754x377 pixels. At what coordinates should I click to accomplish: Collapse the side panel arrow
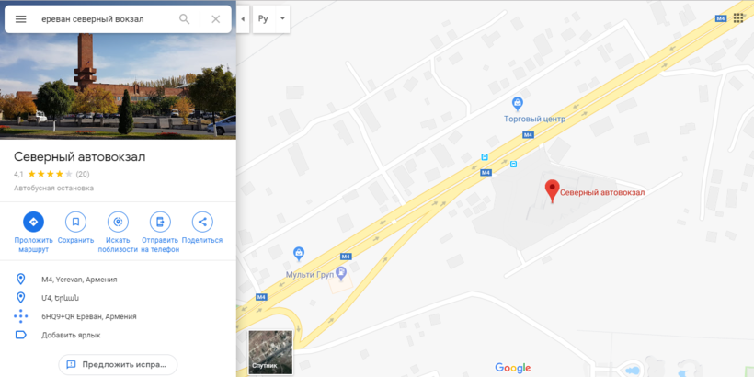pos(243,19)
